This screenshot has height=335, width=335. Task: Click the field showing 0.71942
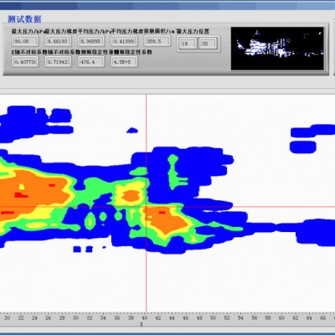[58, 62]
